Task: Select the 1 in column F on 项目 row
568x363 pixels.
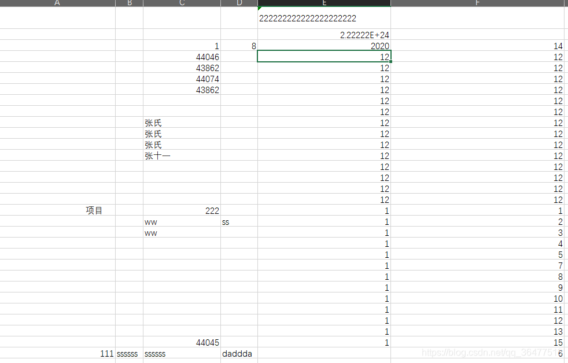Action: 477,210
